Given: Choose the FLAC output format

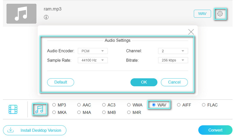Looking at the screenshot, I should tap(204, 105).
